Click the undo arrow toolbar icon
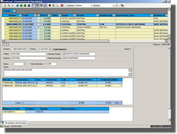The height and width of the screenshot is (134, 177). 9,5
